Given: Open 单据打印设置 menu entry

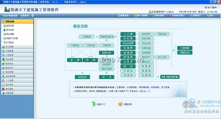Looking at the screenshot, I should point(12,38).
